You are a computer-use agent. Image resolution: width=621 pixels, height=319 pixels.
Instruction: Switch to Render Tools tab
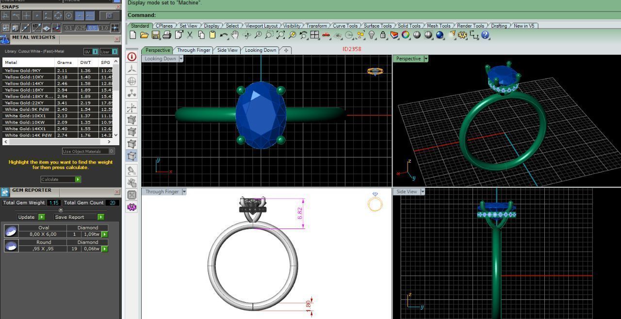tap(470, 26)
